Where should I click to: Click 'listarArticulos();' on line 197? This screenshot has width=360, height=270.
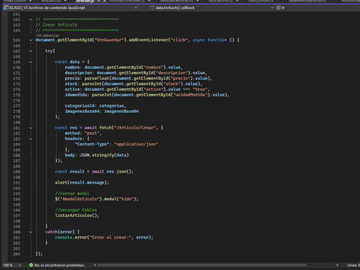pos(77,215)
